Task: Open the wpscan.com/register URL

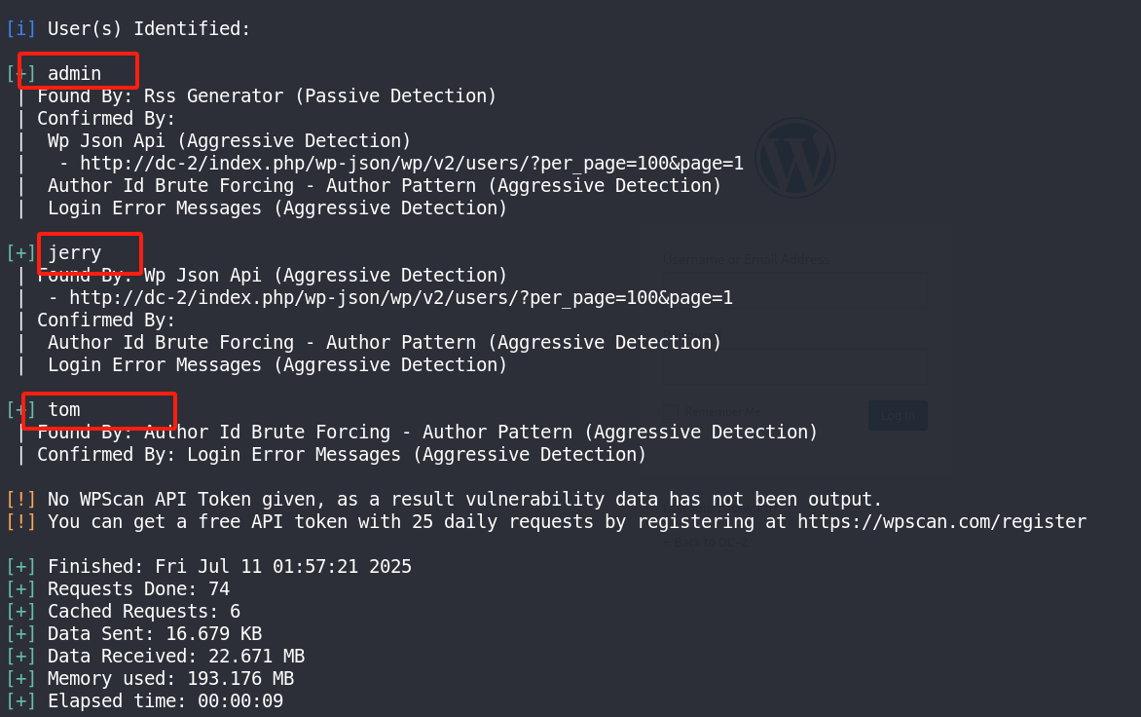Action: click(x=941, y=522)
